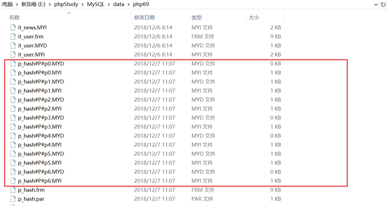The height and width of the screenshot is (208, 389).
Task: Select the p_hash.par file icon
Action: tap(13, 199)
